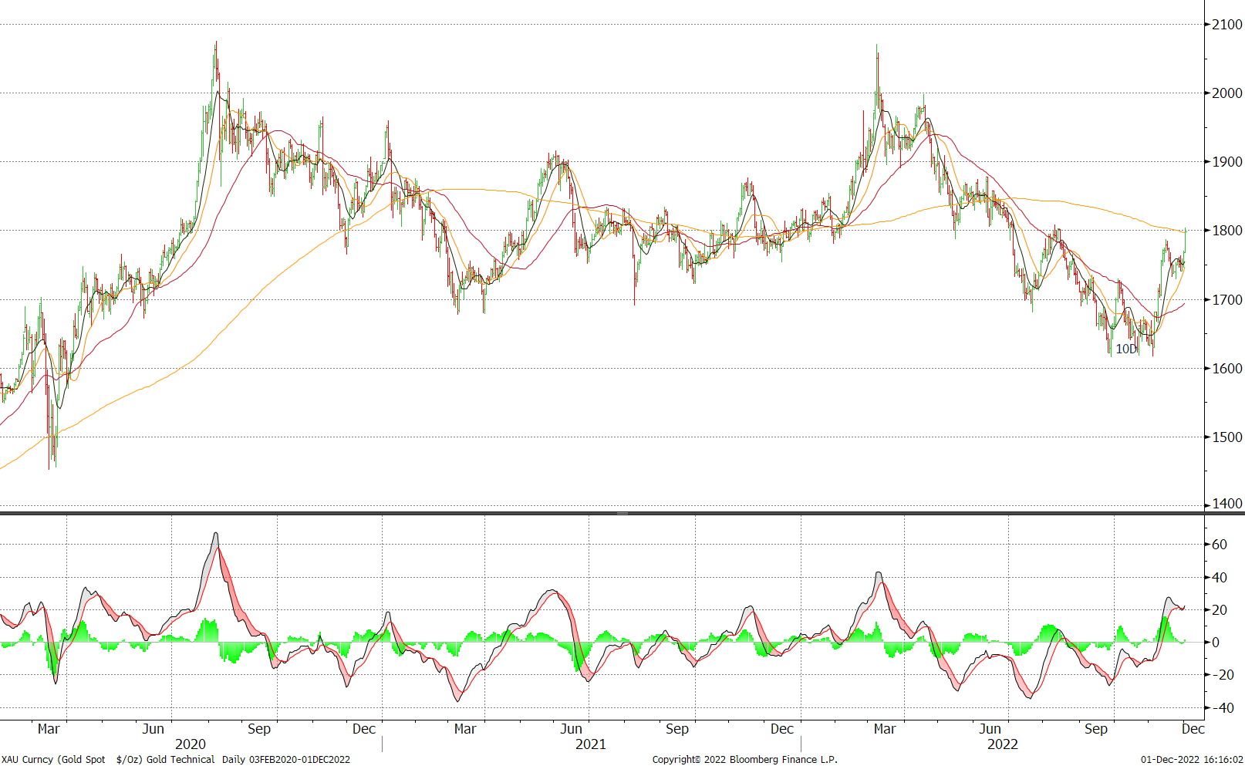Select the XAU Curncy ticker text
Viewport: 1245px width, 766px height.
[x=27, y=760]
